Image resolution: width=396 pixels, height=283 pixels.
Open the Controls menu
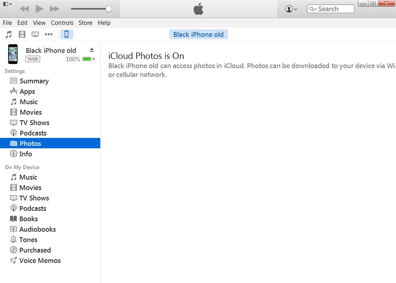click(x=62, y=23)
